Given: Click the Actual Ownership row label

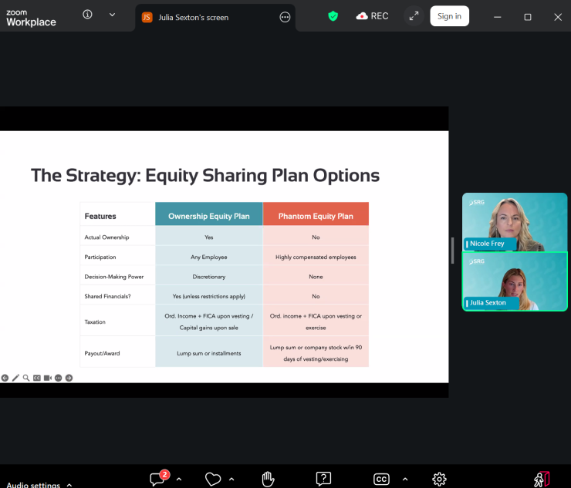Looking at the screenshot, I should click(106, 237).
